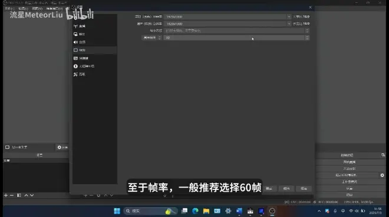Switch input method via the 中 indicator
The image size is (389, 217).
pos(343,211)
